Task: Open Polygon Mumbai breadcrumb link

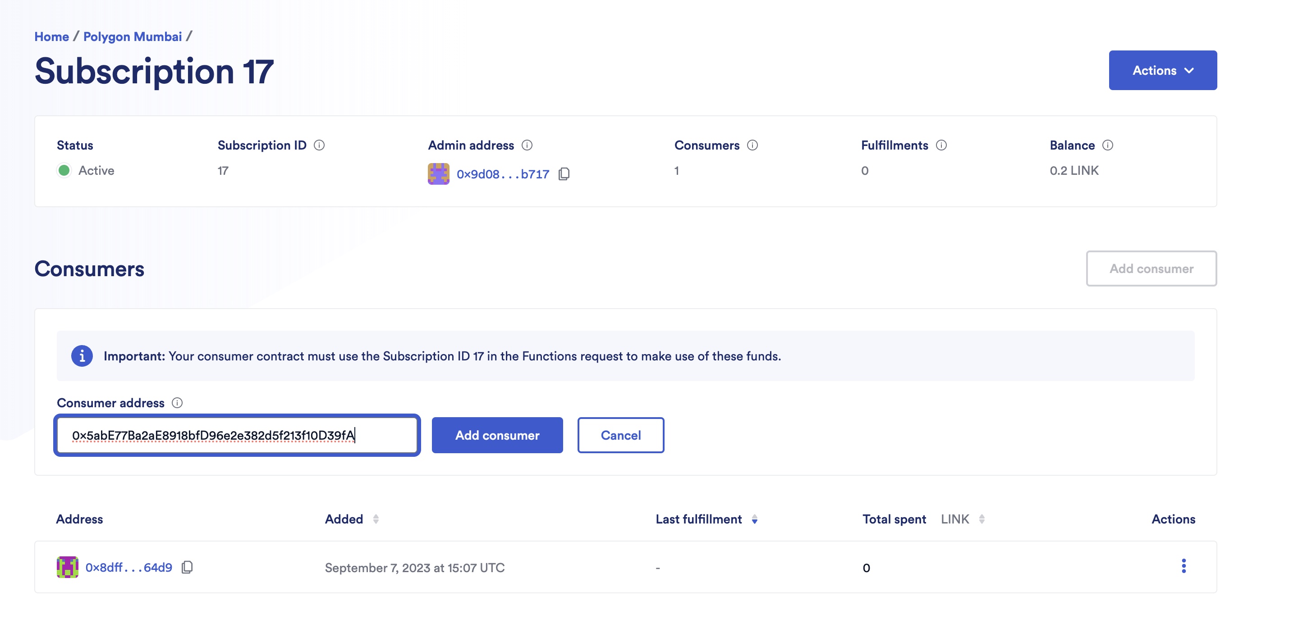Action: (x=133, y=36)
